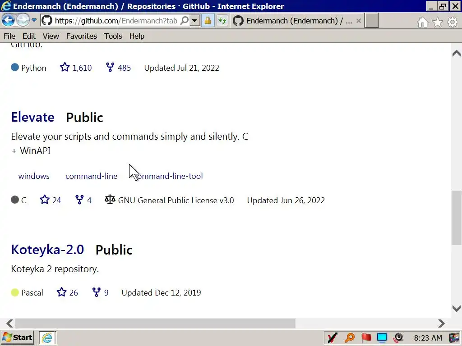Open the Tools gear icon
462x346 pixels.
point(453,22)
